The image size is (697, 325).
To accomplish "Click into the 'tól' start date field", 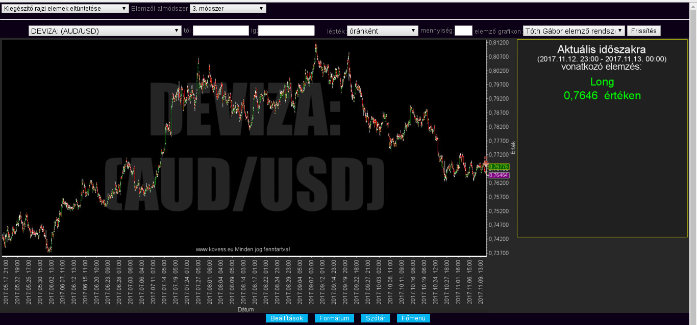I will coord(220,31).
